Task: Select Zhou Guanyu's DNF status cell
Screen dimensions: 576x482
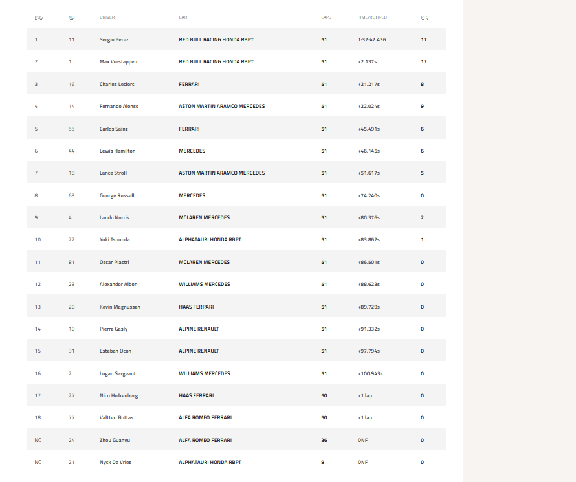Action: (x=362, y=440)
